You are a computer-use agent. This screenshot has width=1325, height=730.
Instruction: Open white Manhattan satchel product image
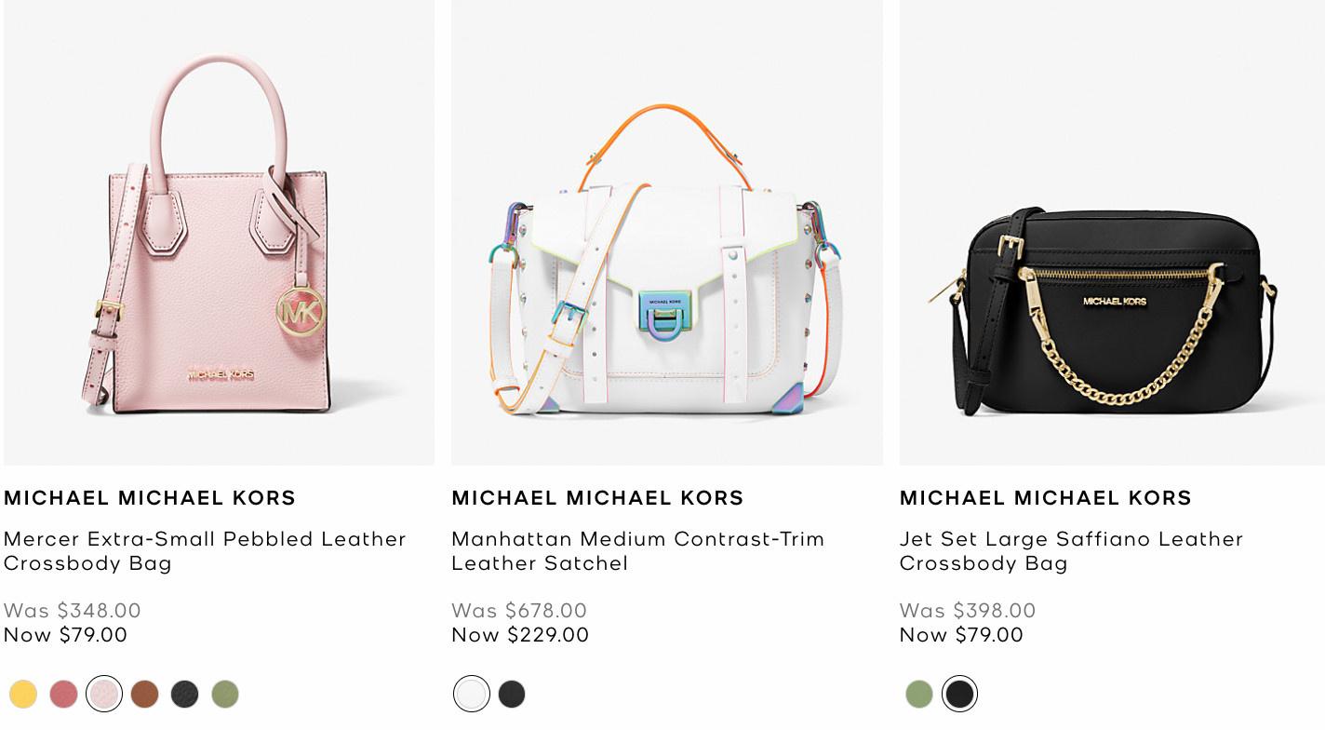(667, 233)
